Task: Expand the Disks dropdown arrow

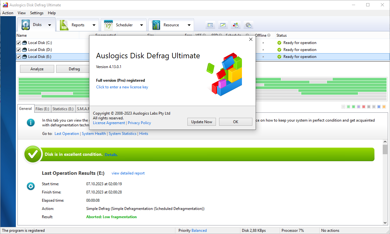Action: 49,25
